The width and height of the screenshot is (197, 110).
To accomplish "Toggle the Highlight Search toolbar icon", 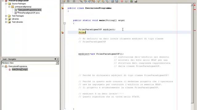I will point(94,1).
